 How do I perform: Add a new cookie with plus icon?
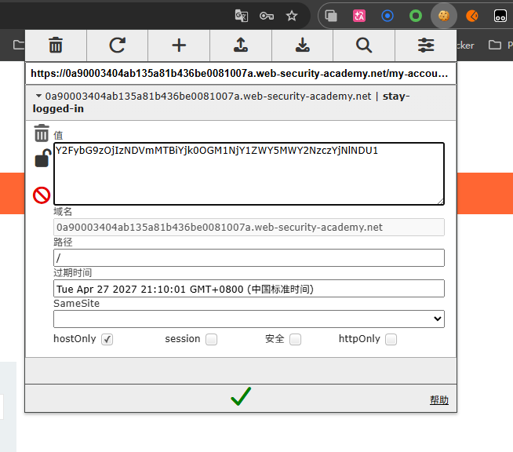click(x=179, y=46)
